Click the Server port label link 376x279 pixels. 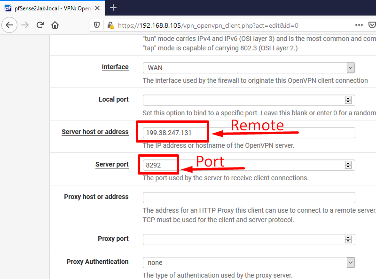112,164
